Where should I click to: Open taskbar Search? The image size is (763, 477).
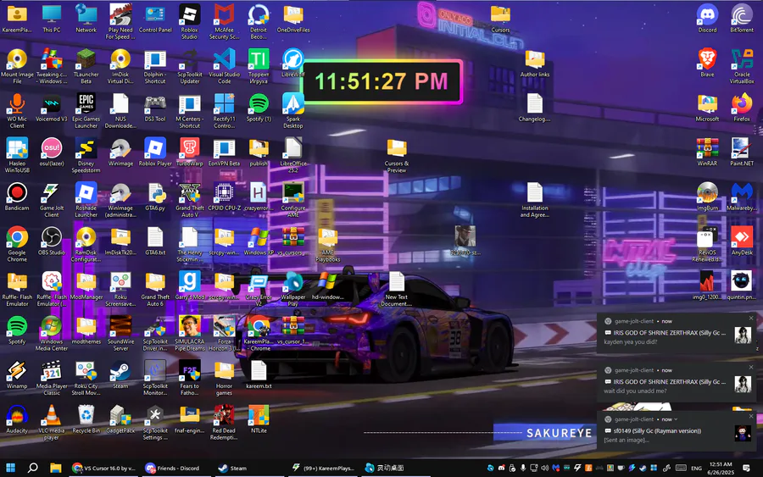click(32, 468)
